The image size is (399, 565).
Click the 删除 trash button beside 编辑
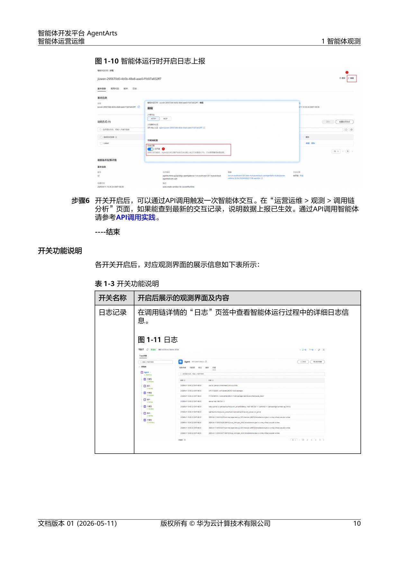click(343, 78)
